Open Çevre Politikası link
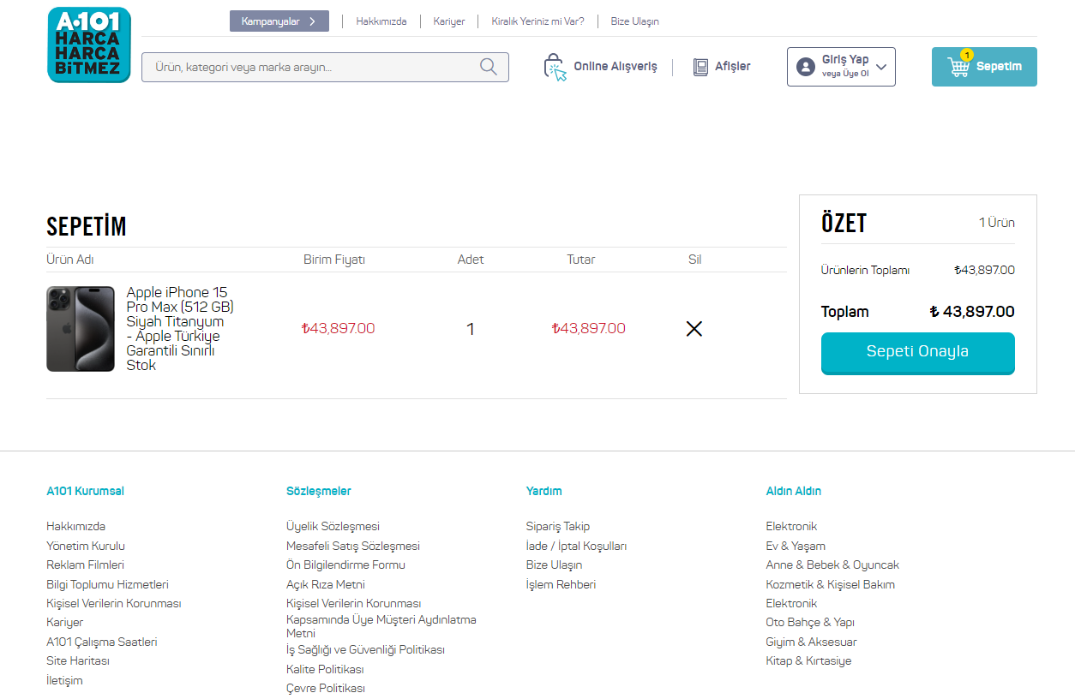Image resolution: width=1075 pixels, height=699 pixels. 326,689
